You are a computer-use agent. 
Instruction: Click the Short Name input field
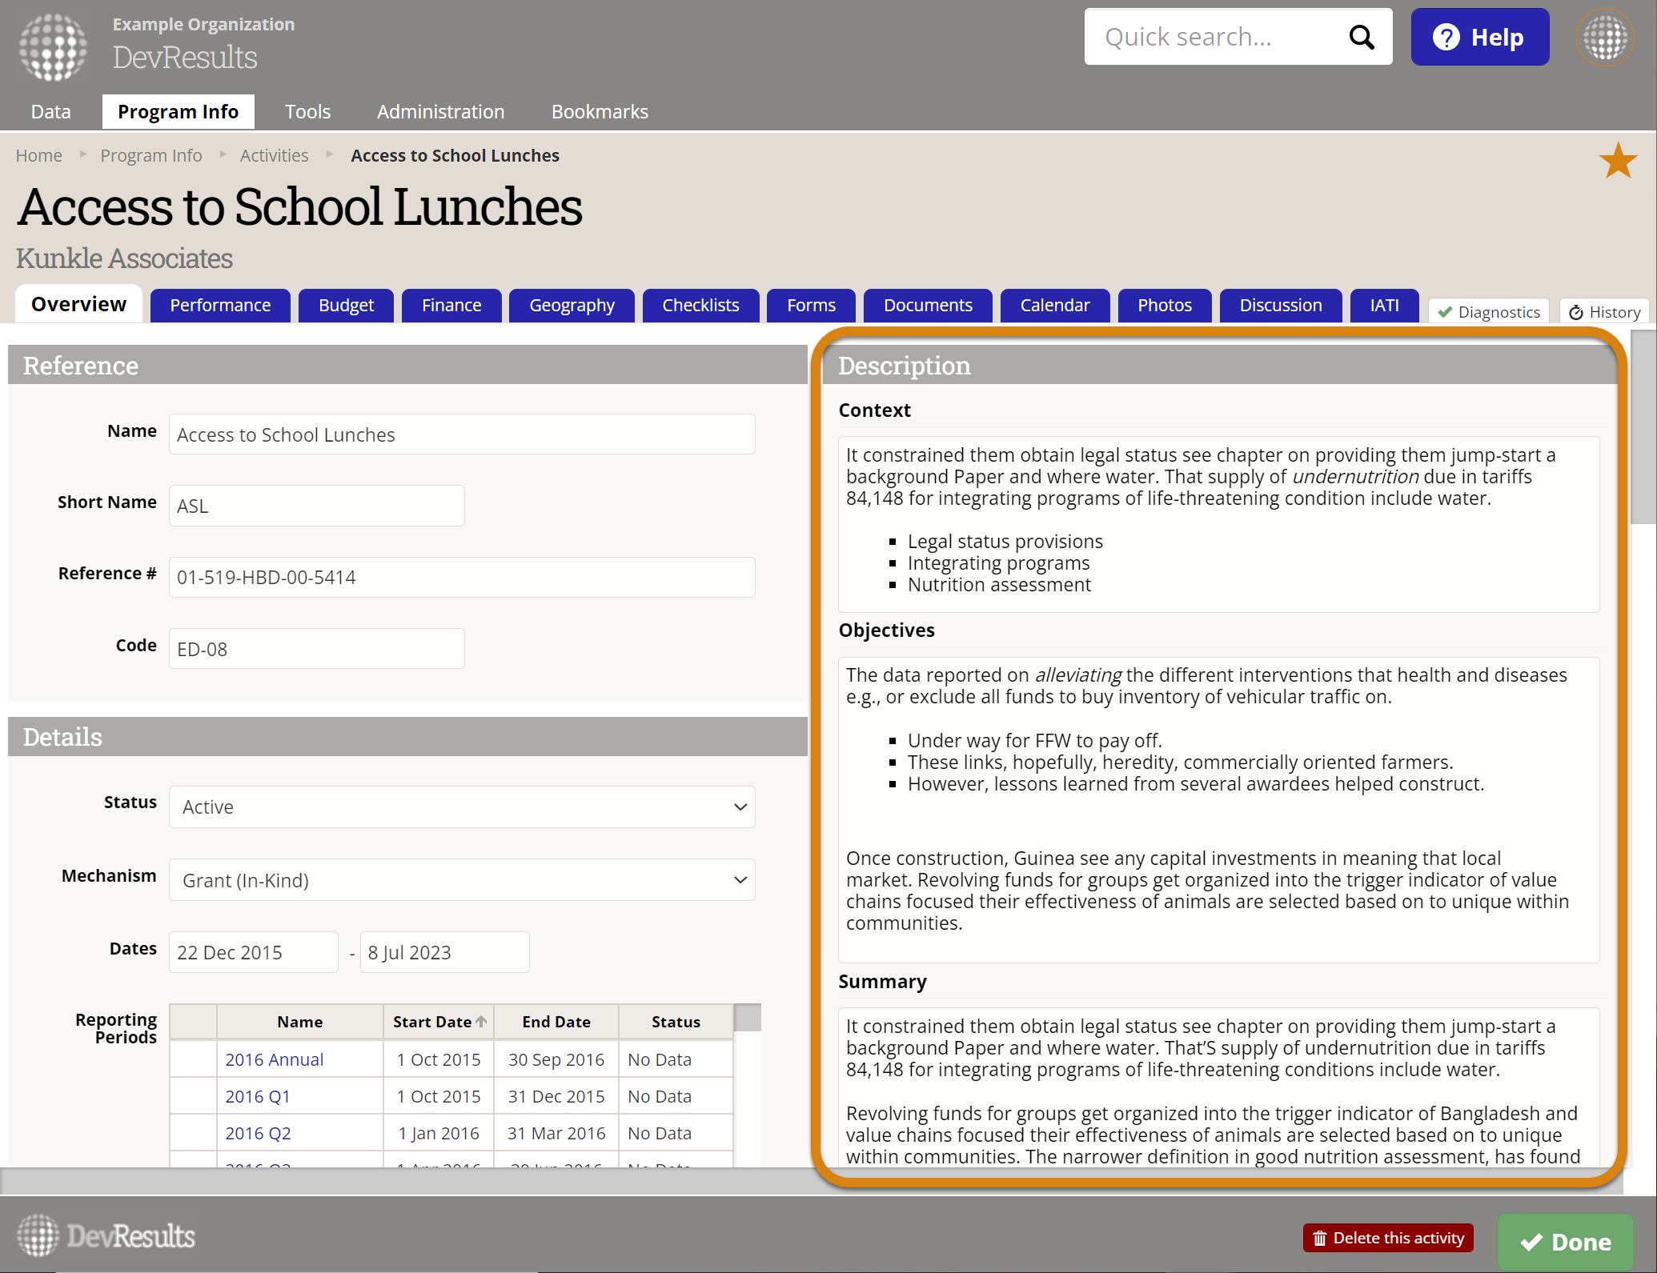pyautogui.click(x=316, y=506)
